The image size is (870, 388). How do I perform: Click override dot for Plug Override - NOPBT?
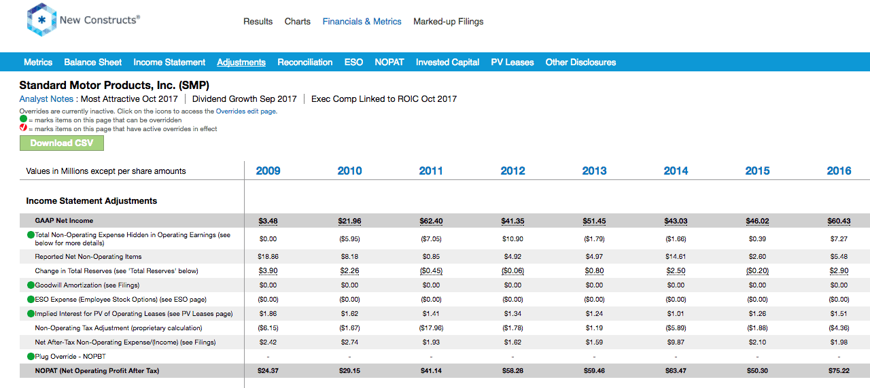point(31,356)
